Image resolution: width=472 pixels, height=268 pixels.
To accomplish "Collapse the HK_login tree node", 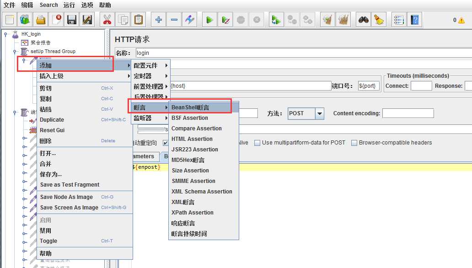I will pos(5,34).
